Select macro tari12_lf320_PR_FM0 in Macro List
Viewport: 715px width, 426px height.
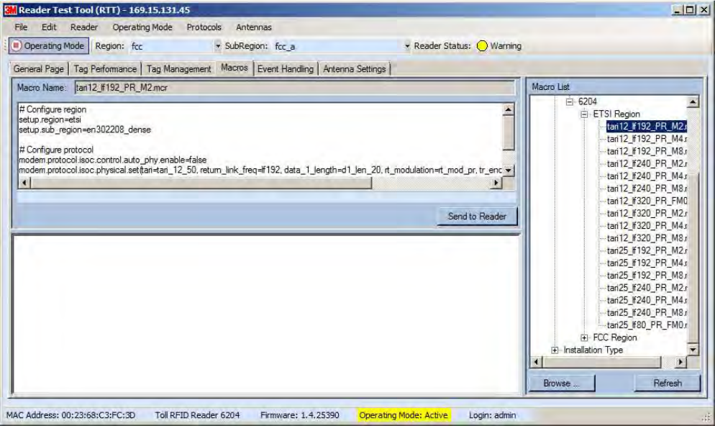click(647, 201)
